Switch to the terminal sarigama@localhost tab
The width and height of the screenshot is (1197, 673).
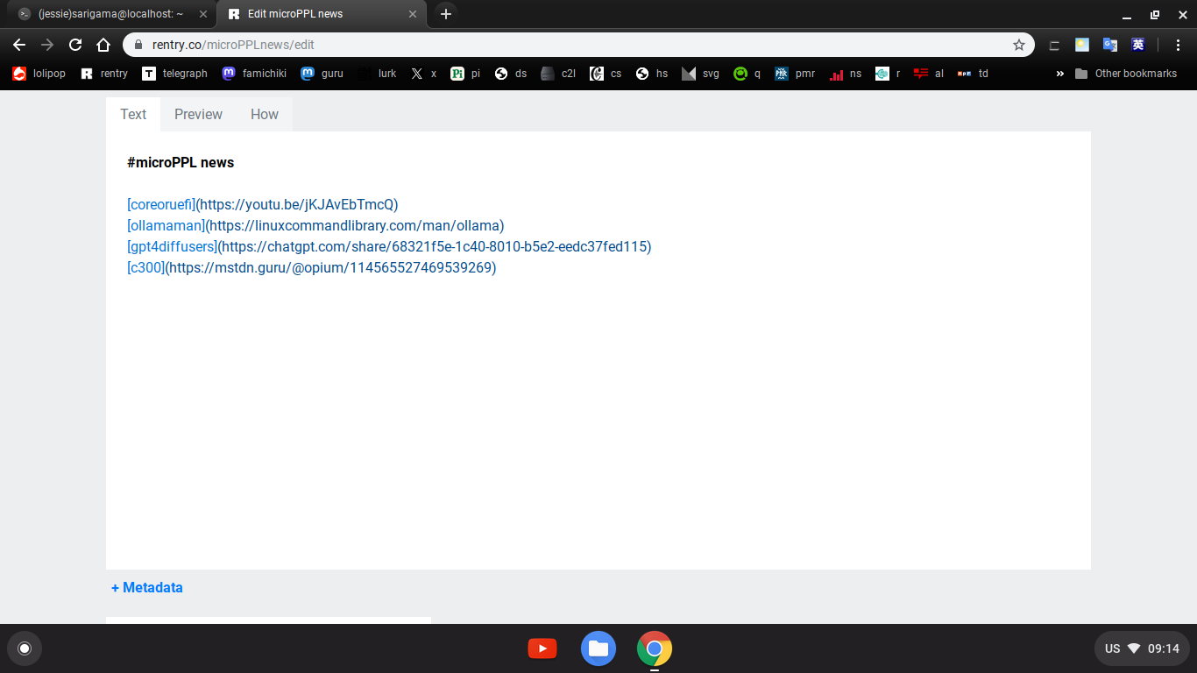[110, 14]
